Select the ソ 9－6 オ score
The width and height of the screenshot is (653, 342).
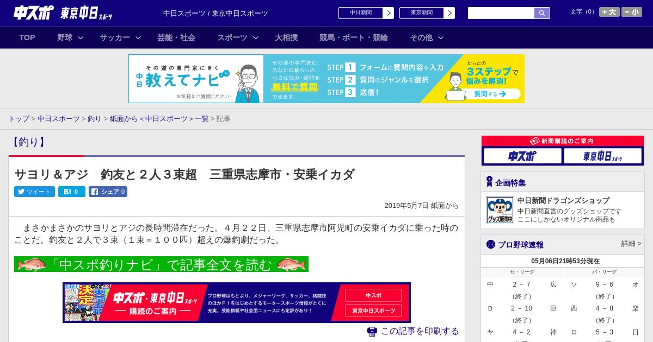pyautogui.click(x=605, y=284)
